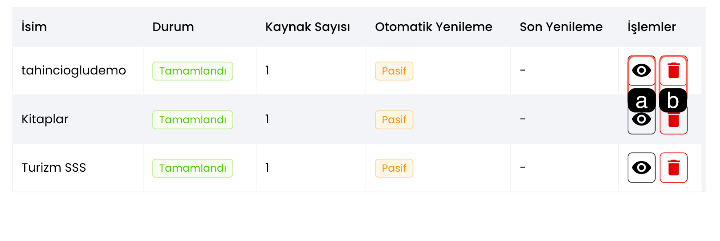This screenshot has height=241, width=720.
Task: Delete the tahinciogludemo entry
Action: click(673, 71)
